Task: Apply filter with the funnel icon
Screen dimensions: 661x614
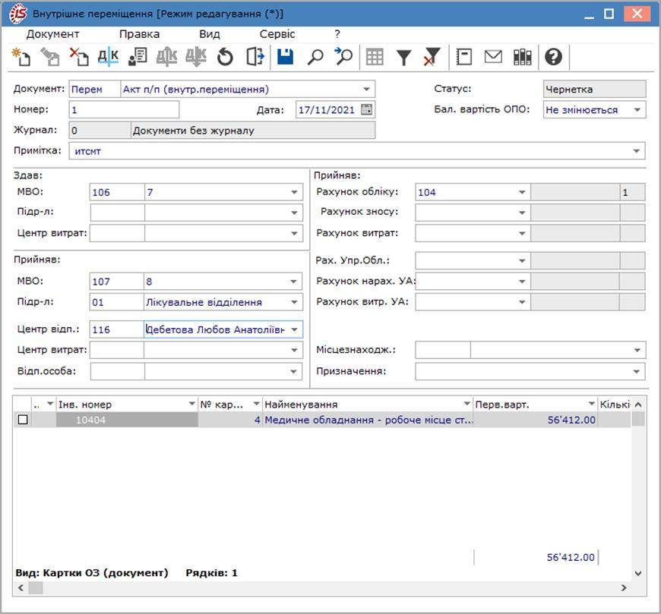Action: coord(404,57)
